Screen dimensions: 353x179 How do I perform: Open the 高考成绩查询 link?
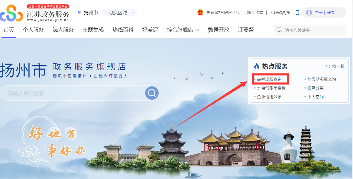(x=269, y=79)
